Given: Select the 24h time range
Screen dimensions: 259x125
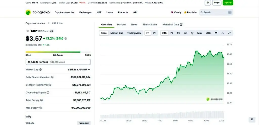Looking at the screenshot, I should point(164,33).
